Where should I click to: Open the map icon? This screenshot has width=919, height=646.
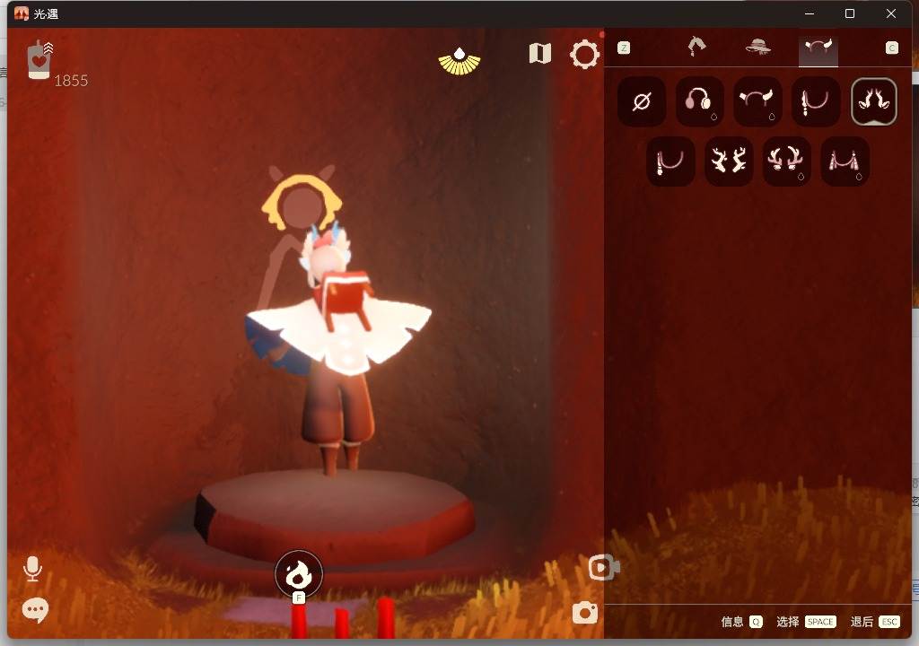tap(539, 53)
